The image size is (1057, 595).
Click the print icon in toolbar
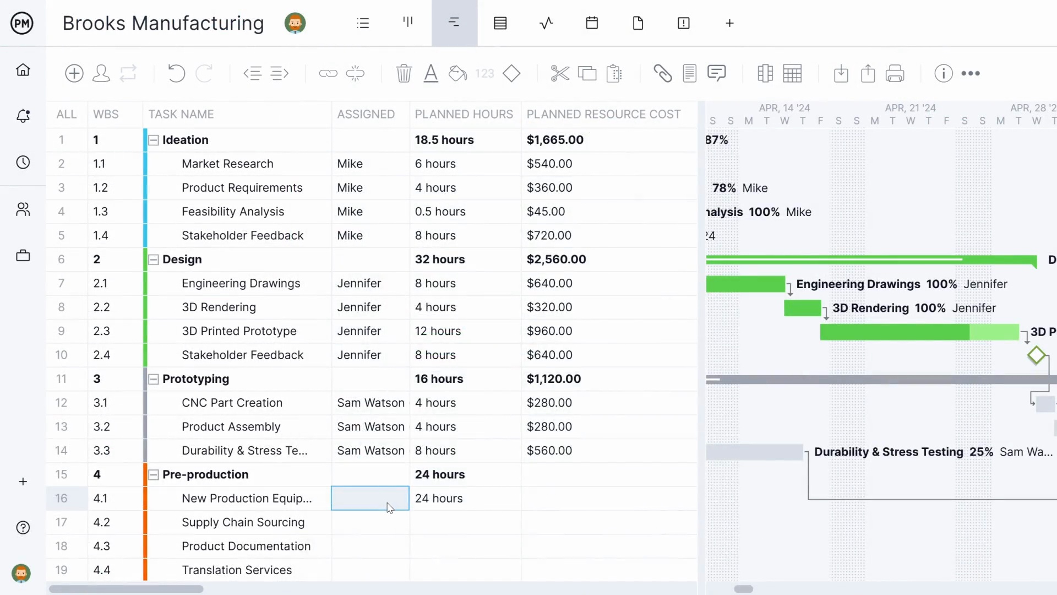pos(895,73)
